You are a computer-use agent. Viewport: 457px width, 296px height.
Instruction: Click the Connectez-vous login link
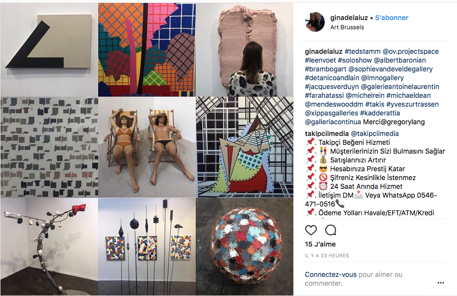[x=331, y=274]
